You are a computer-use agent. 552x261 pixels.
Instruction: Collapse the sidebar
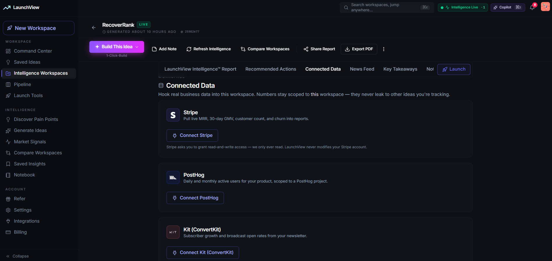[x=17, y=256]
